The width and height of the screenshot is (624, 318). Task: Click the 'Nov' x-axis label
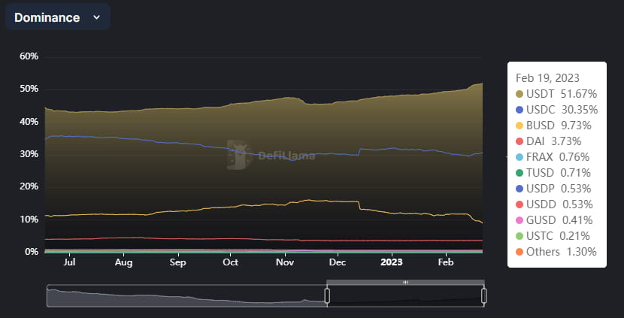click(285, 262)
